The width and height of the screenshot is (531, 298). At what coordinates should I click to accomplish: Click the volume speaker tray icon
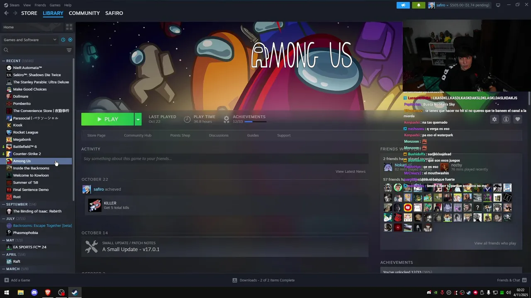click(x=508, y=293)
